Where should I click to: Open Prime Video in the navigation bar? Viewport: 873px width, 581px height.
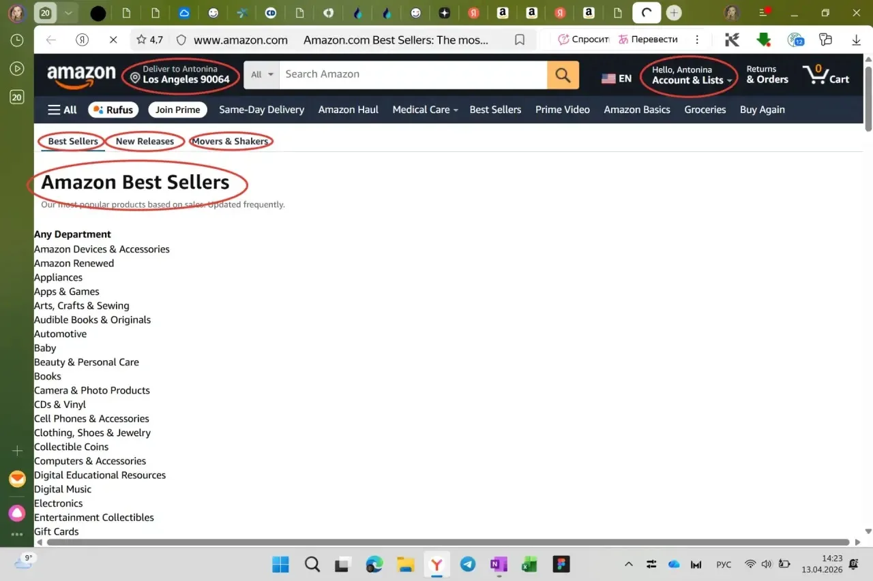(x=563, y=110)
